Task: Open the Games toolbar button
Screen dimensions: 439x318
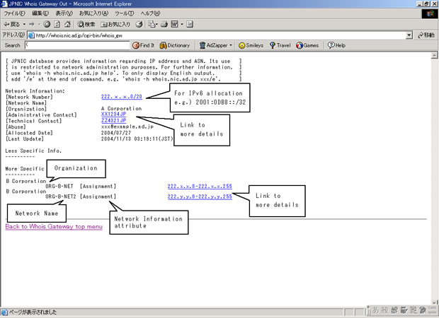Action: tap(307, 45)
